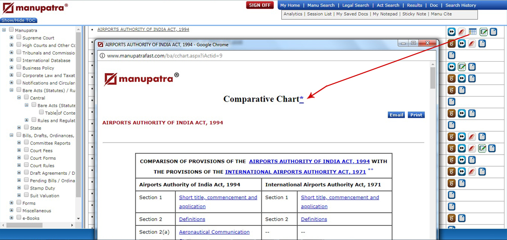Open the notepad-with-pencil icon in the Airports Authority Act row
This screenshot has width=507, height=240.
483,32
